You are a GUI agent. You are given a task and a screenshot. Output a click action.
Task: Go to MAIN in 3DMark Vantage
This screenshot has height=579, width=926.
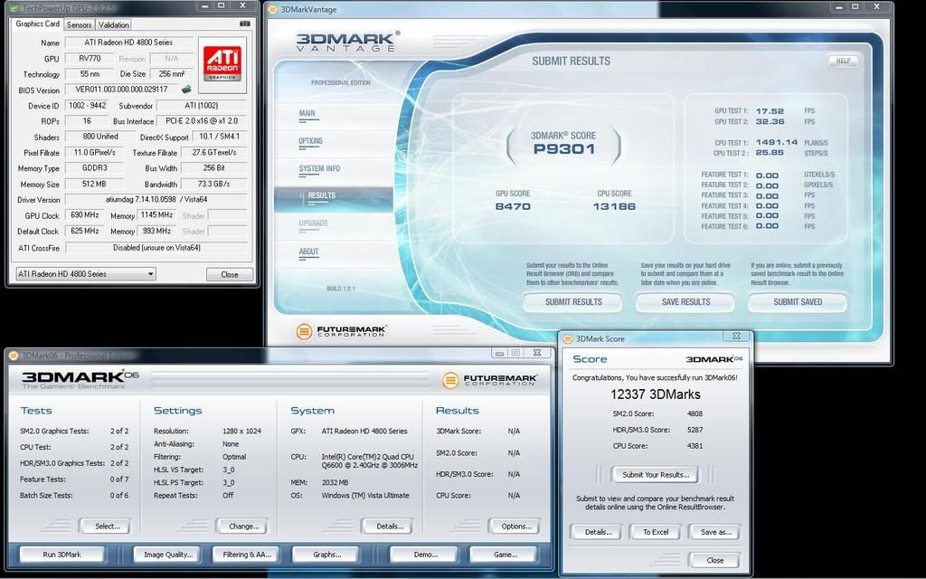coord(307,113)
